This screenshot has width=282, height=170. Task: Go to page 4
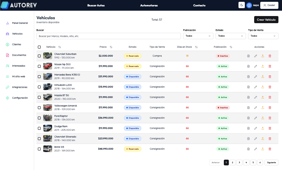pyautogui.click(x=246, y=163)
